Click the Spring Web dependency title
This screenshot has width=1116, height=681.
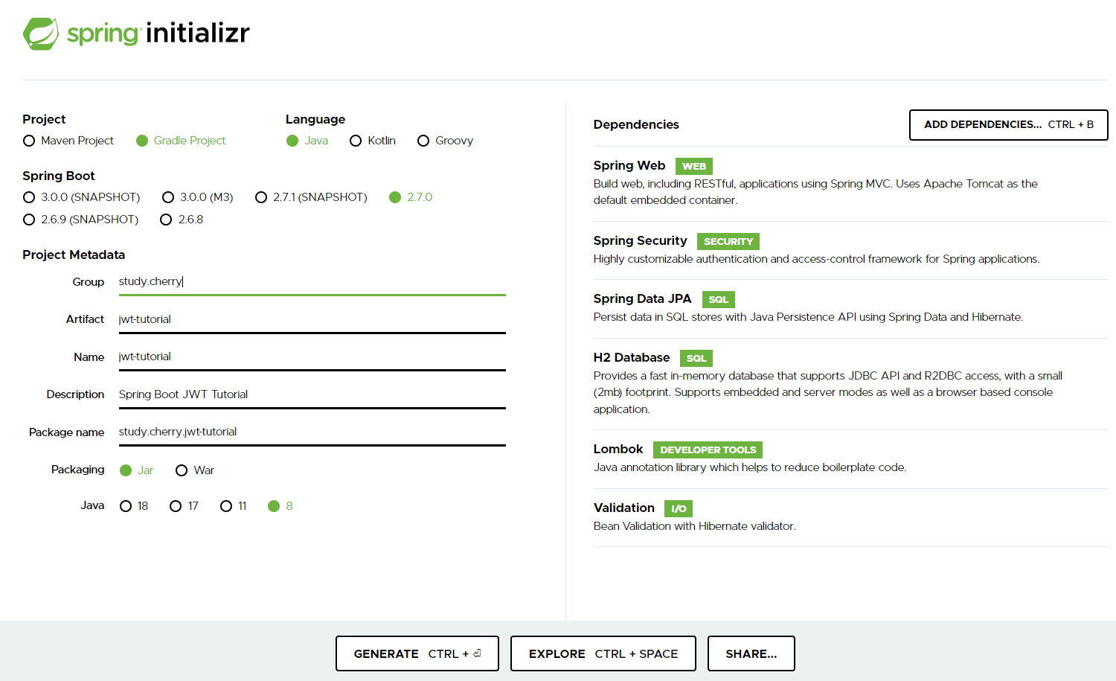(629, 165)
